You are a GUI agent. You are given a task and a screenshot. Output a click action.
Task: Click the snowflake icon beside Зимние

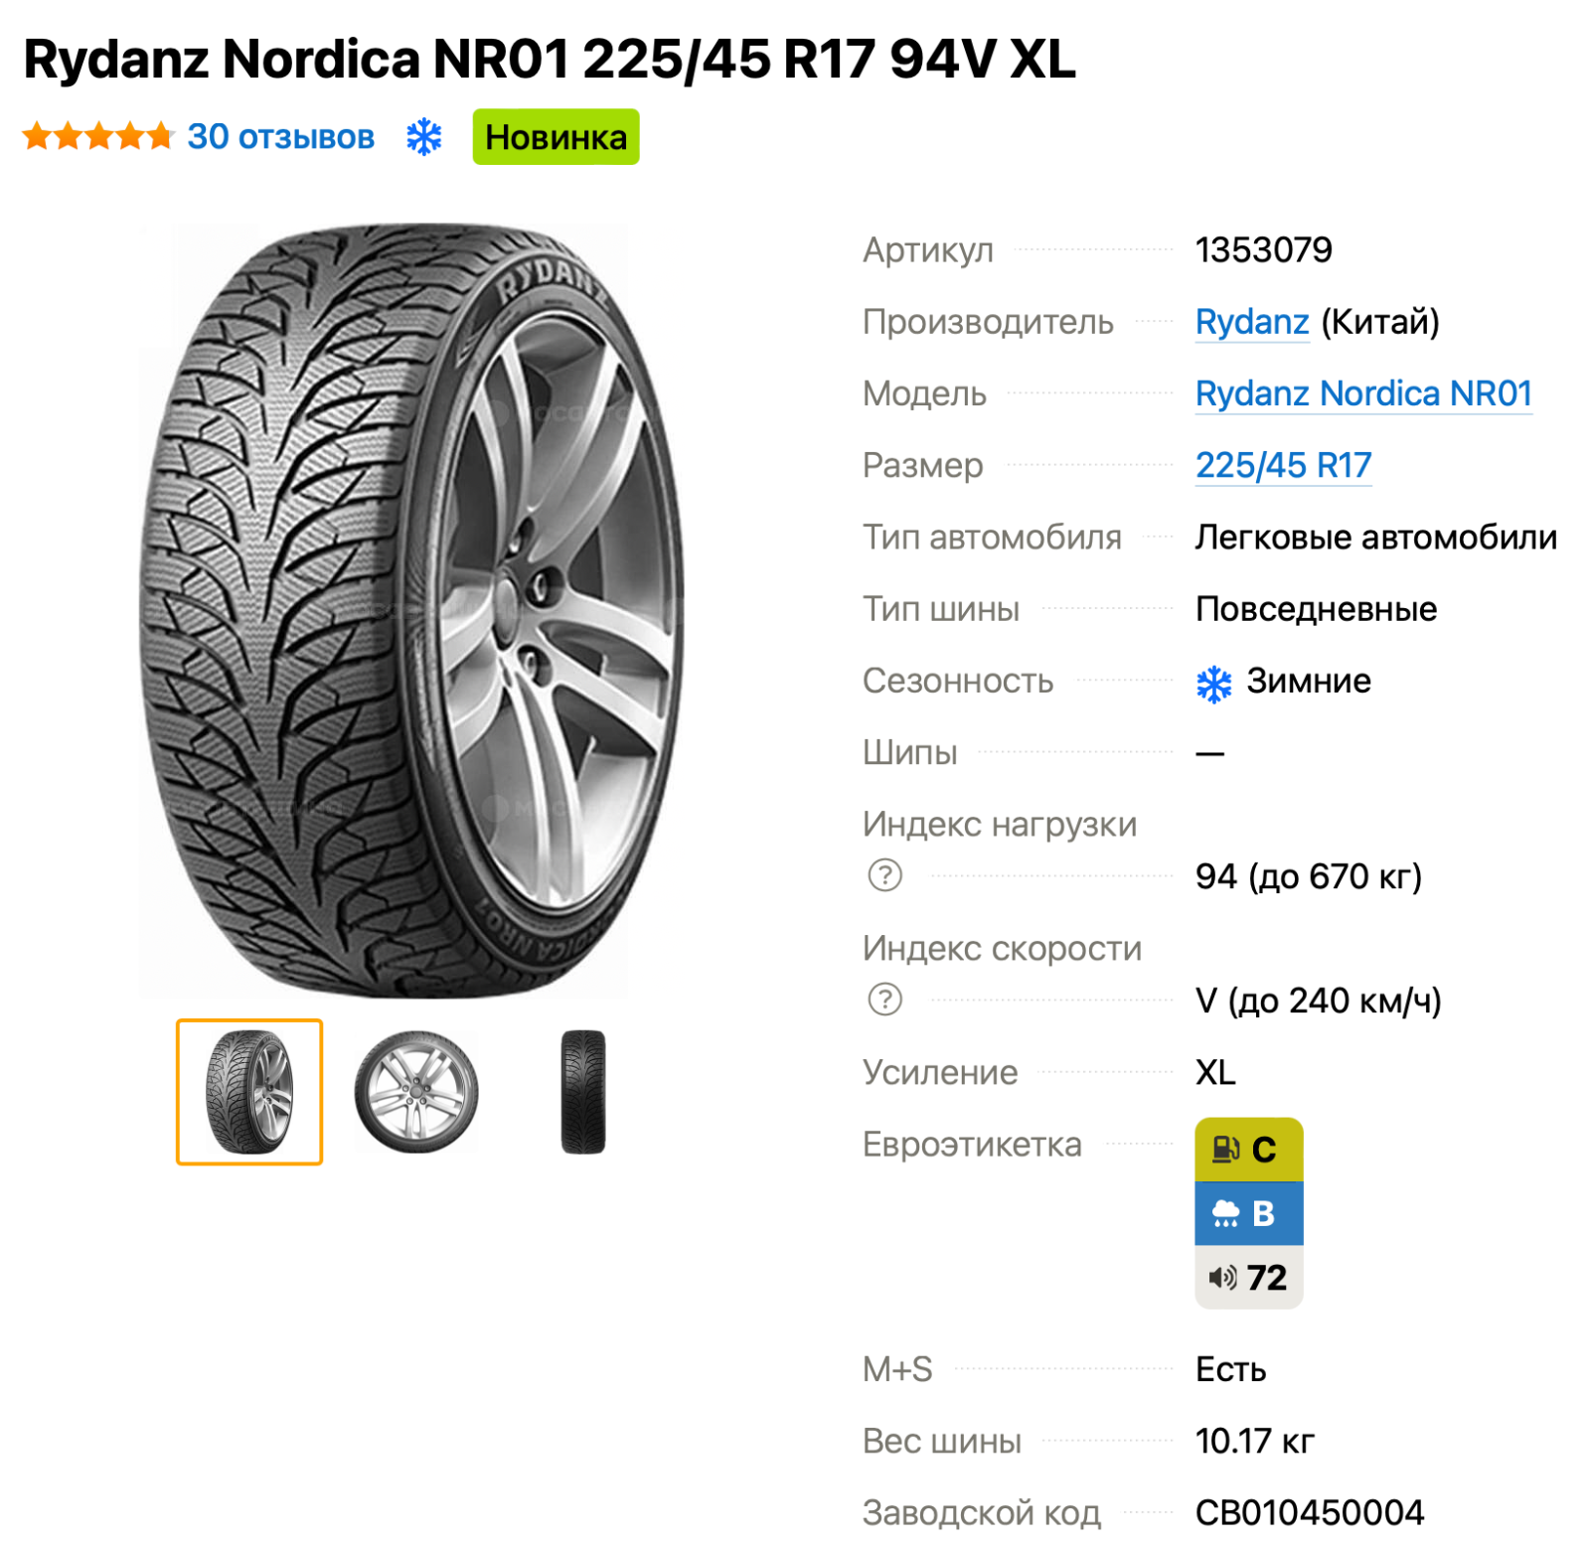pos(1213,683)
